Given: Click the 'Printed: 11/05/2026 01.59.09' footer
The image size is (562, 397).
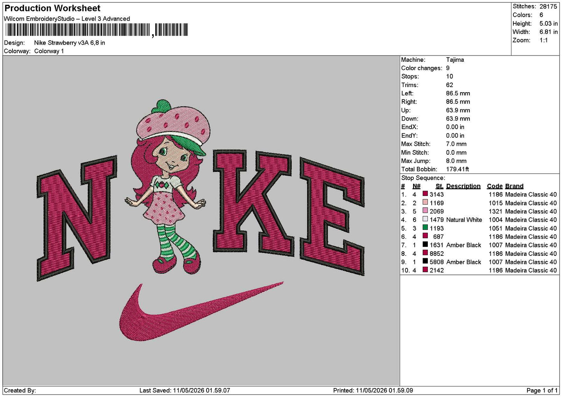Looking at the screenshot, I should point(373,390).
